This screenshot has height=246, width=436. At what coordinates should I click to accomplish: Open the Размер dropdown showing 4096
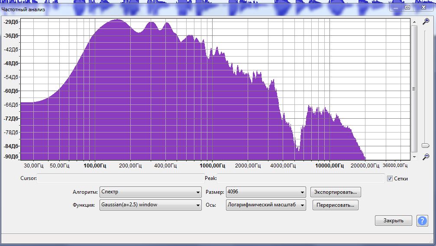(x=266, y=192)
